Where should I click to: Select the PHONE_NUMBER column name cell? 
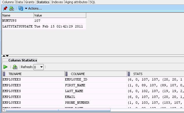point(96,103)
